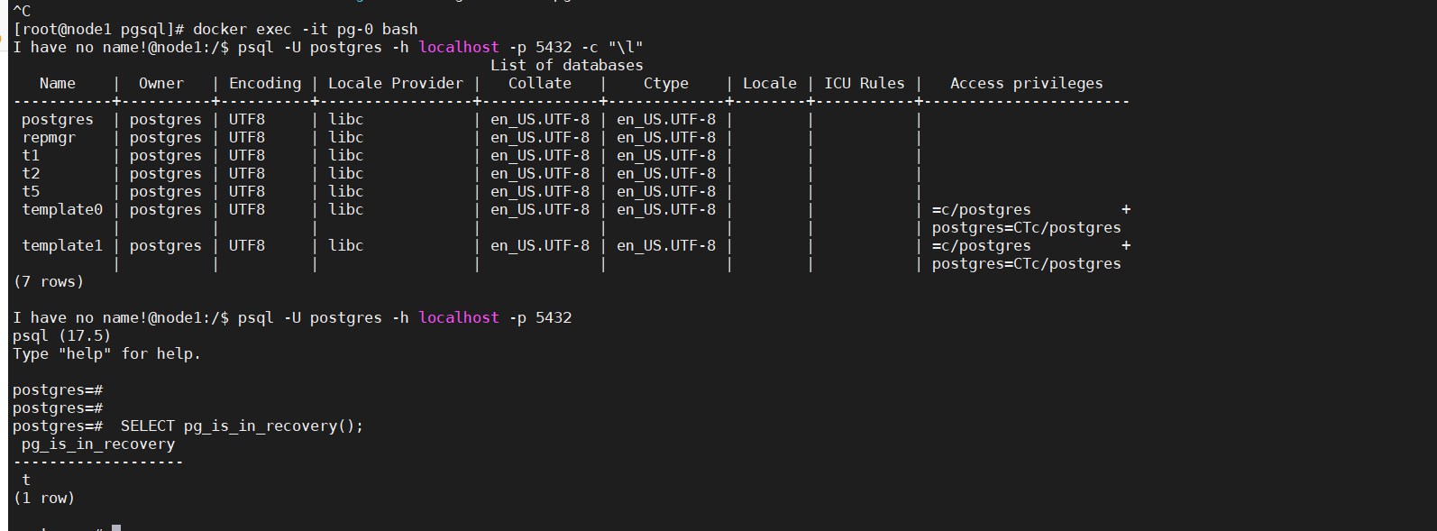The width and height of the screenshot is (1437, 531).
Task: Select the repmgr database name
Action: click(49, 137)
